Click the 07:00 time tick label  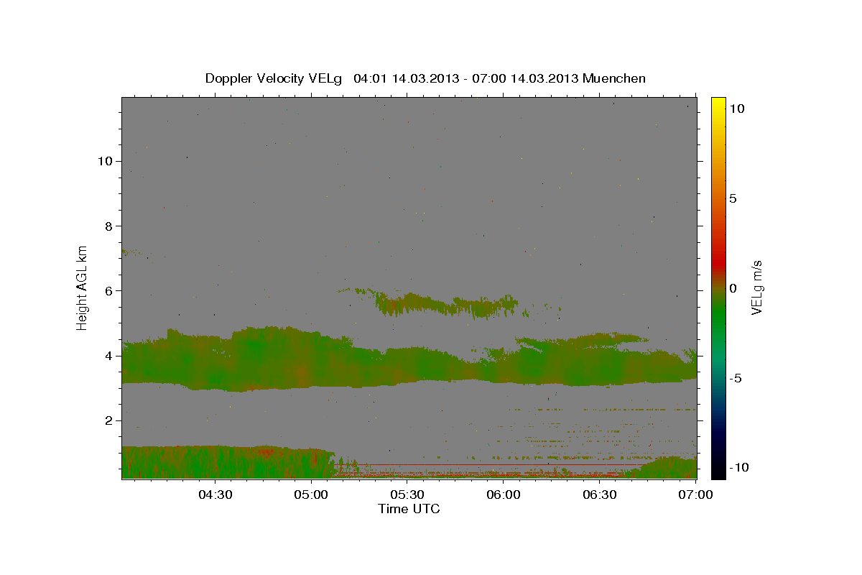[x=695, y=494]
